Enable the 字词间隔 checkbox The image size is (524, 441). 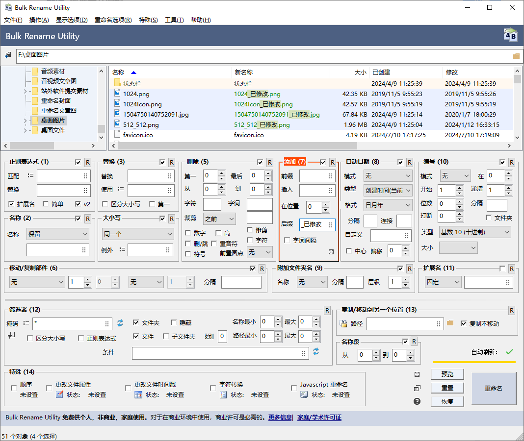click(288, 240)
